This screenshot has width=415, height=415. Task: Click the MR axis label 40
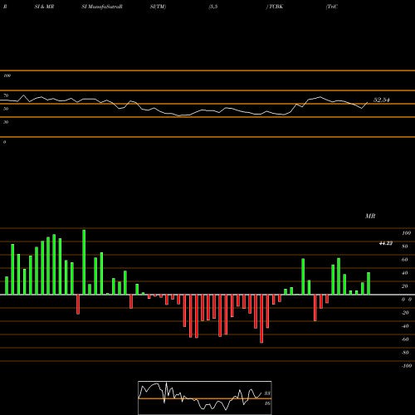pos(405,273)
